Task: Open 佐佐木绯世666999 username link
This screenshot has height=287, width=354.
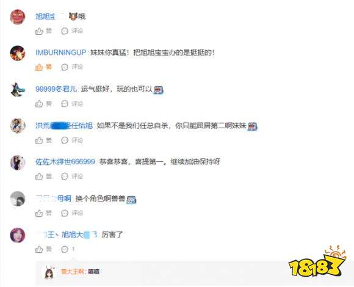Action: pos(65,162)
